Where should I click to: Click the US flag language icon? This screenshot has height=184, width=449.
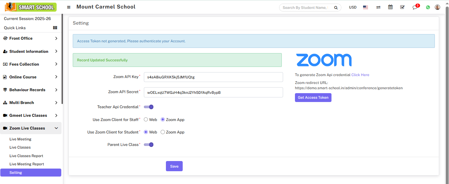coord(365,7)
